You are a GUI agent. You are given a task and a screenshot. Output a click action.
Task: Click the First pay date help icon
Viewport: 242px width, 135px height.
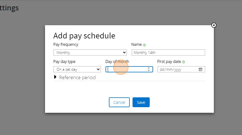click(183, 62)
